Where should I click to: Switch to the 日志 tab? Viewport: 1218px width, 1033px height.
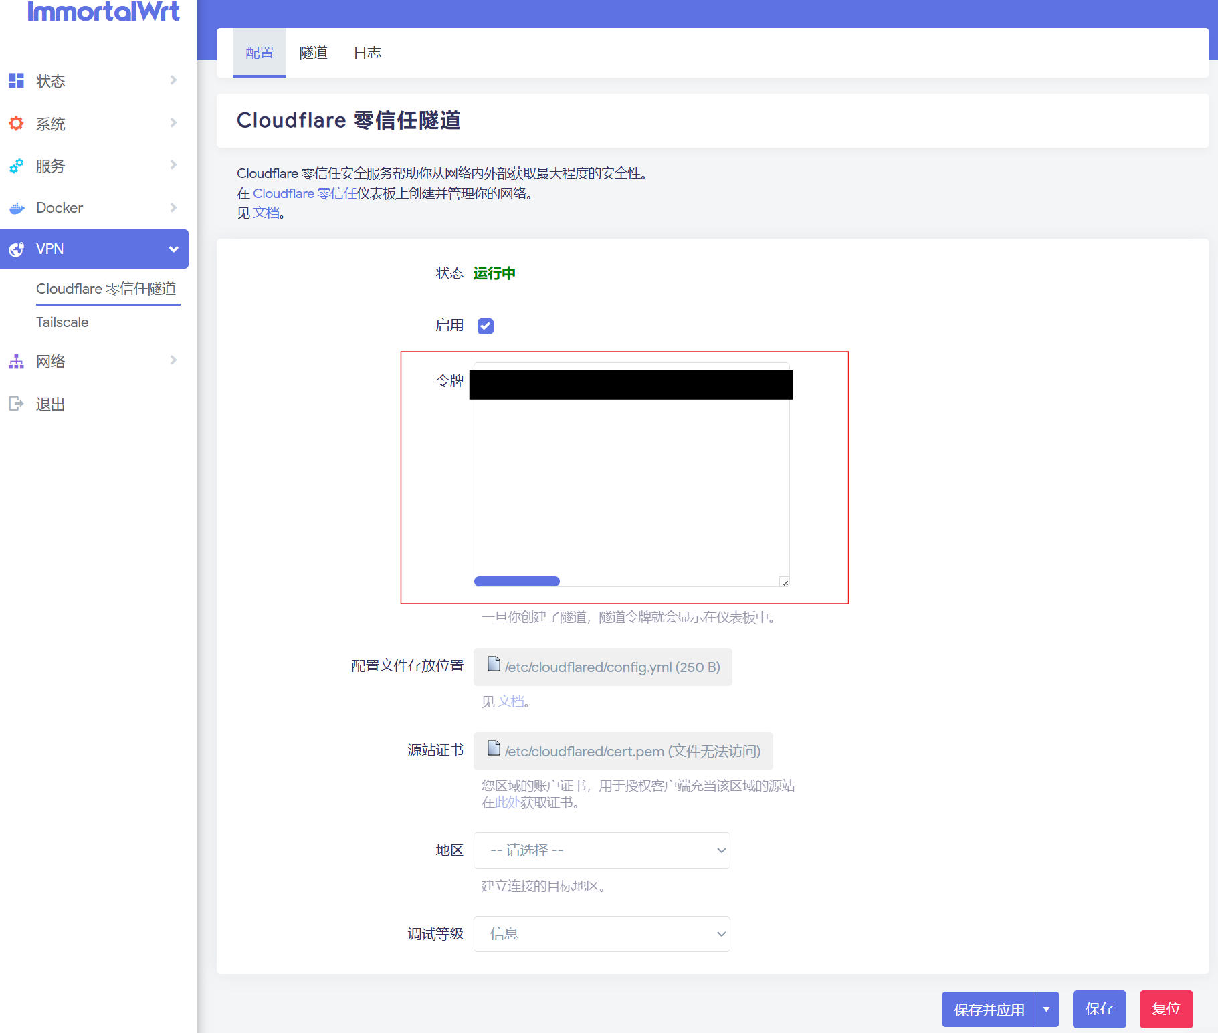[x=367, y=53]
